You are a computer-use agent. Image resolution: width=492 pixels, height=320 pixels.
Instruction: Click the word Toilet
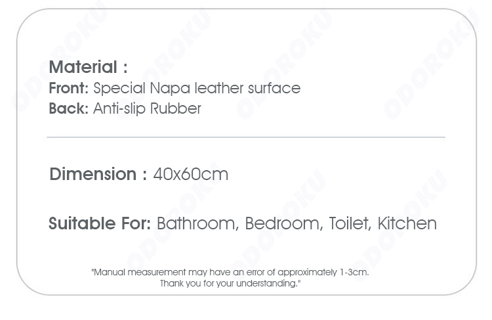tap(350, 224)
